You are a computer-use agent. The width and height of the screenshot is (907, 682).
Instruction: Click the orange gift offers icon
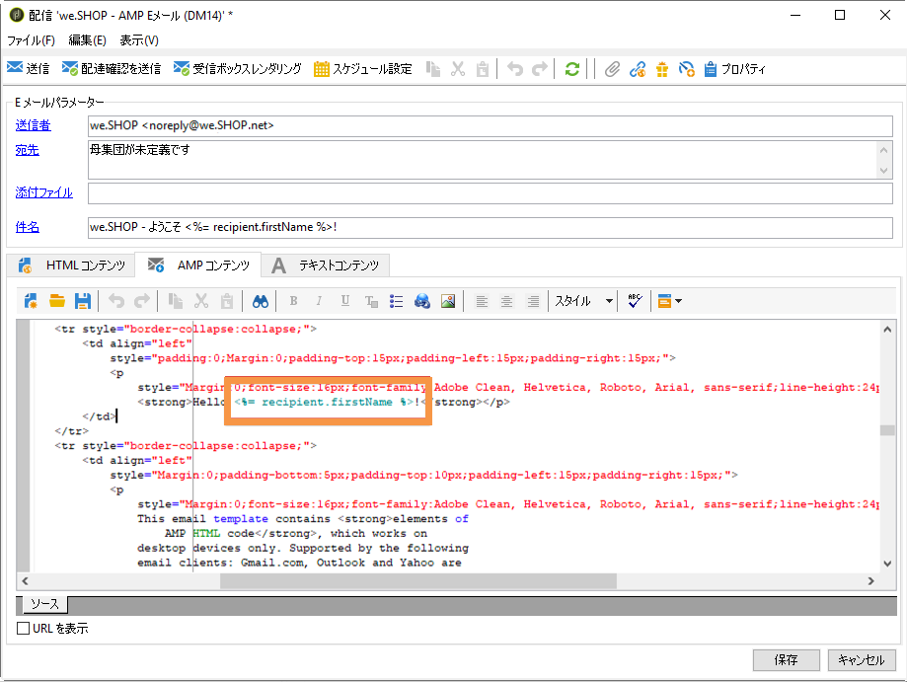click(x=662, y=69)
